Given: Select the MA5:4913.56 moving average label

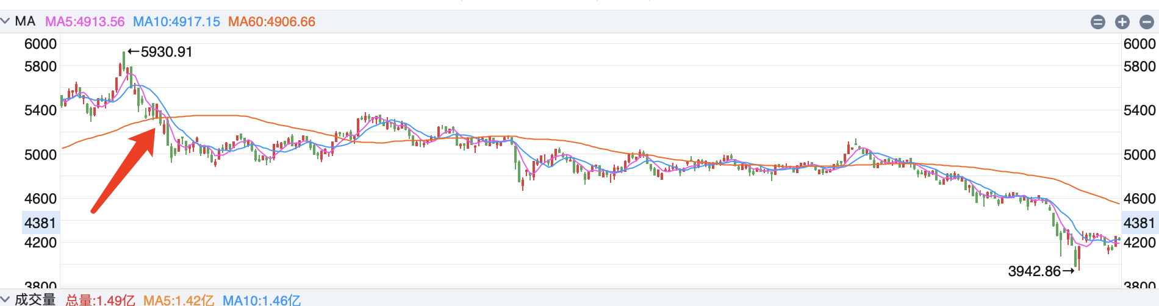Looking at the screenshot, I should (x=85, y=22).
